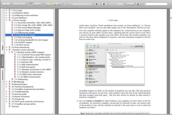The image size is (172, 115).
Task: Open '9 Advanced topics' bookmark
Action: 19,84
